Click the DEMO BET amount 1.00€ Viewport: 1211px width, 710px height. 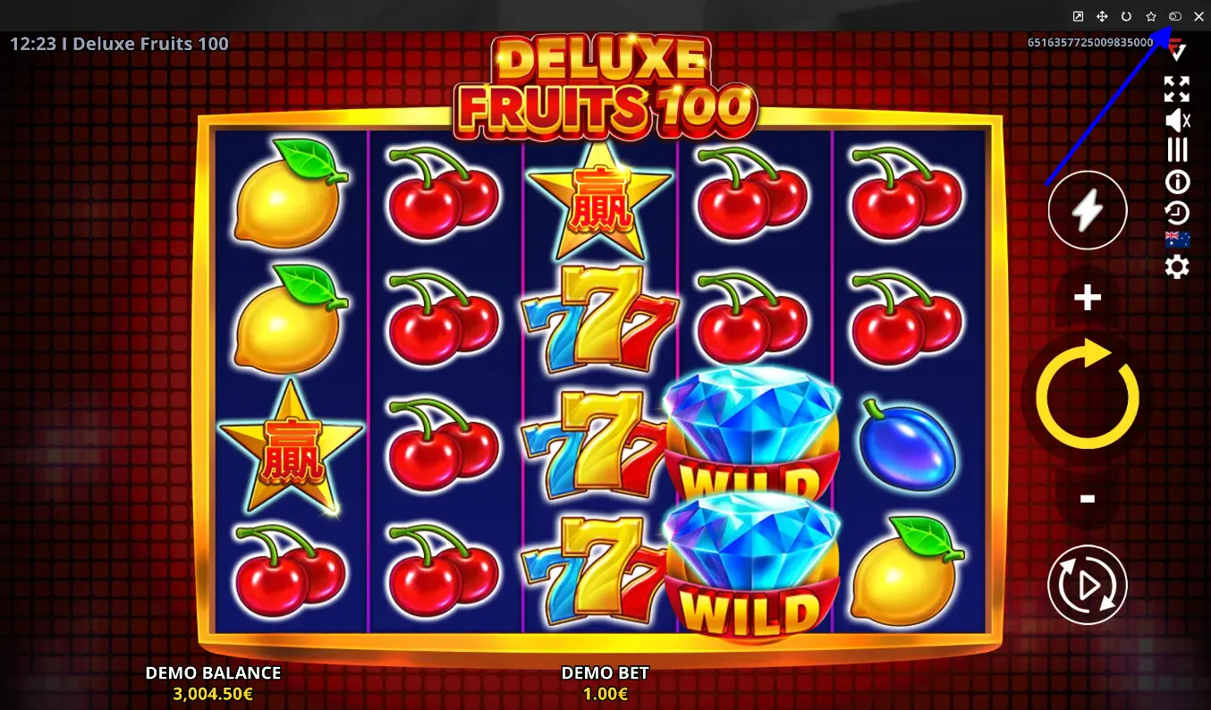click(x=605, y=694)
